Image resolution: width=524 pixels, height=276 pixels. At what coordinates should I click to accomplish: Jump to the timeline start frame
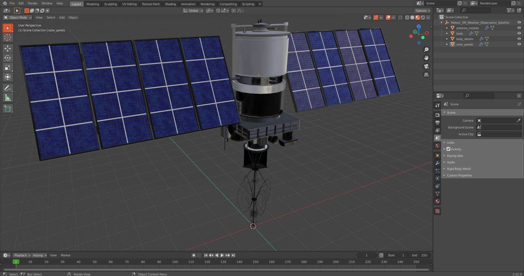tap(206, 255)
